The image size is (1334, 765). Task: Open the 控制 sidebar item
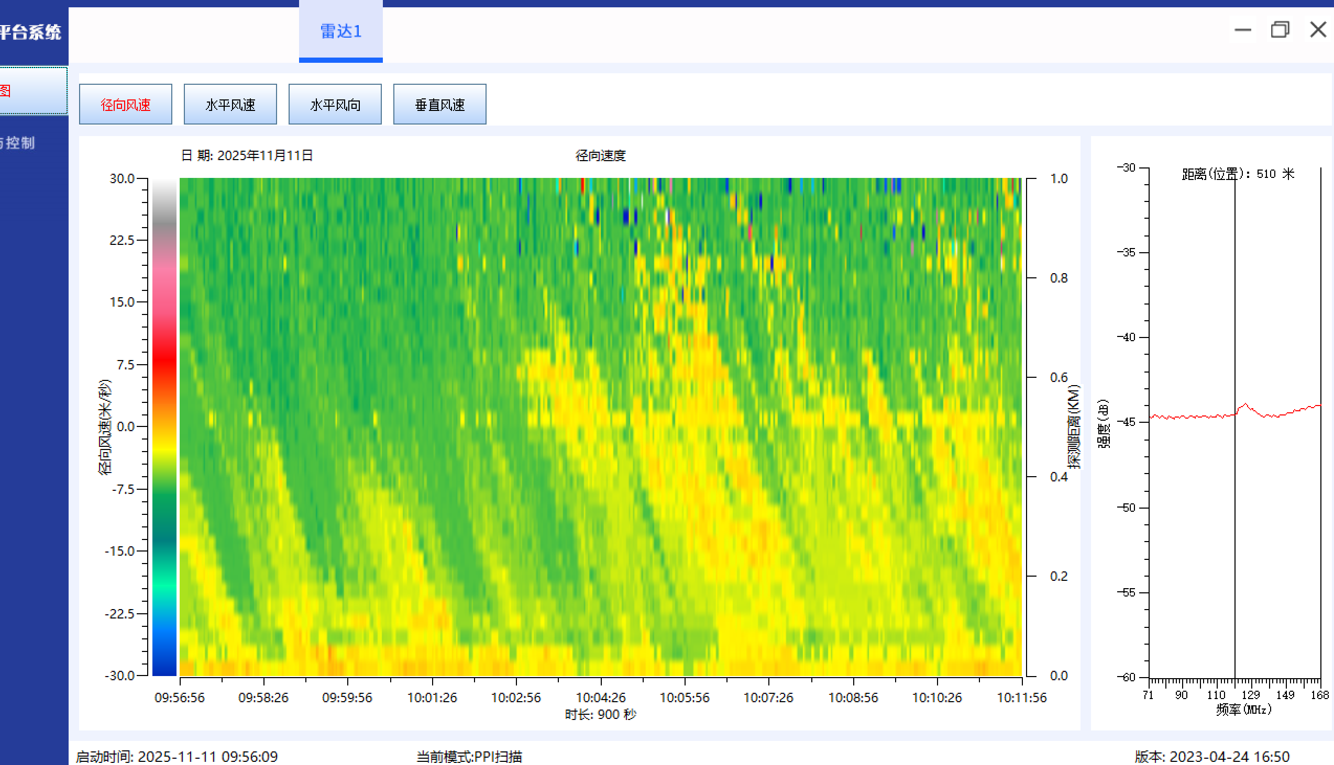(x=21, y=143)
